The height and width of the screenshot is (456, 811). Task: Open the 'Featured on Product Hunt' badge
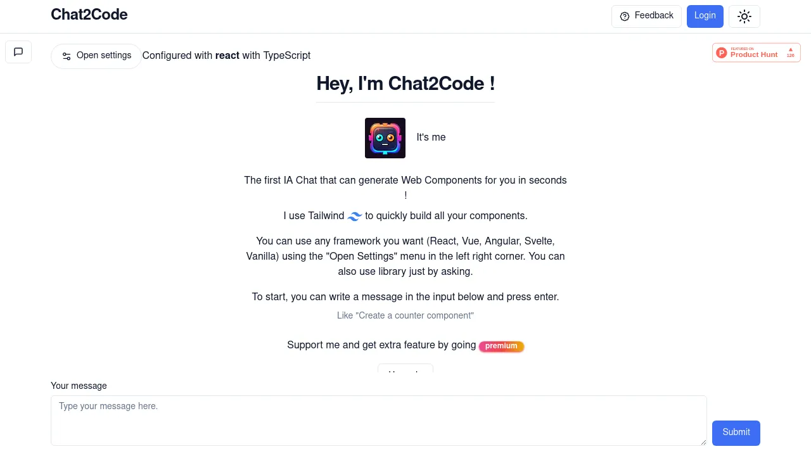pyautogui.click(x=756, y=52)
